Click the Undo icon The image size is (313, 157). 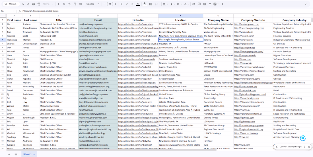tap(23, 4)
